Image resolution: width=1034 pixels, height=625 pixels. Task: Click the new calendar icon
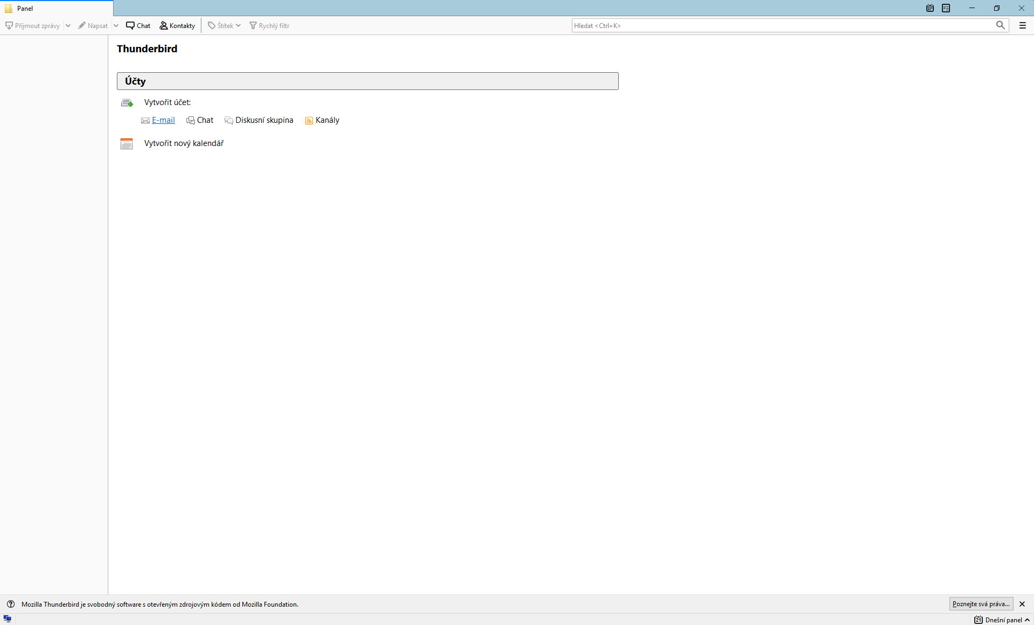pyautogui.click(x=127, y=144)
